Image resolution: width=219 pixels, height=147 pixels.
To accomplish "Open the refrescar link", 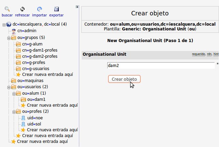I will point(22,15).
